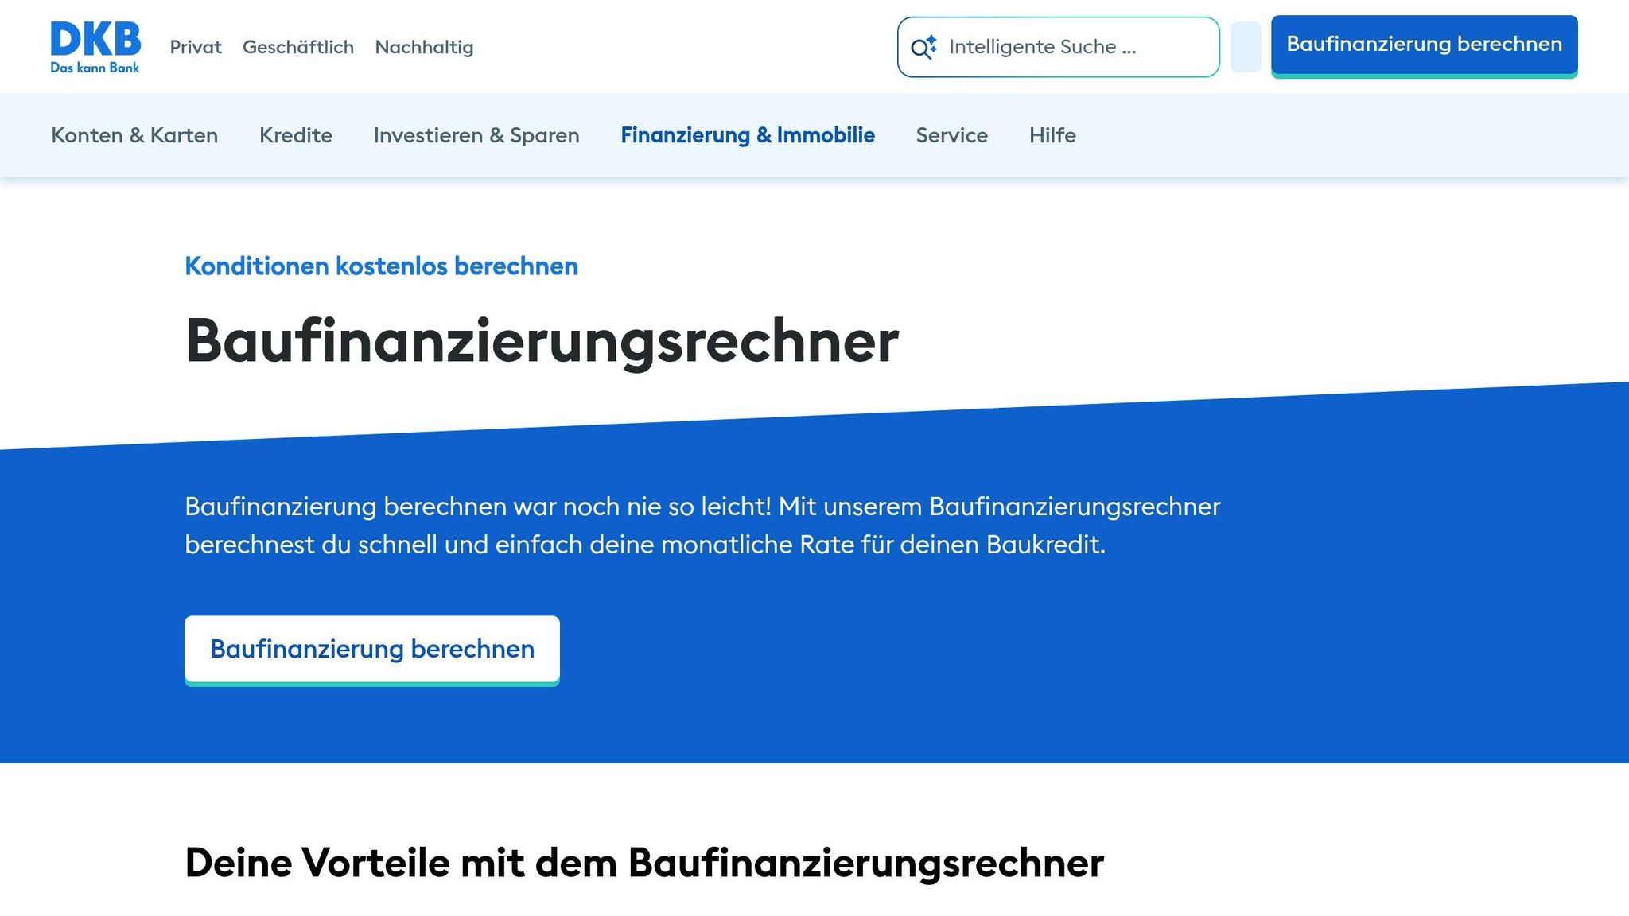The image size is (1629, 916).
Task: Open the "Hilfe" section
Action: tap(1052, 135)
